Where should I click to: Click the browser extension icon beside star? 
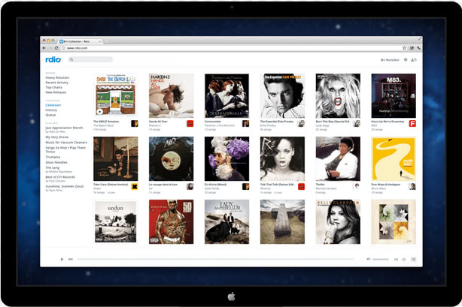[x=412, y=48]
